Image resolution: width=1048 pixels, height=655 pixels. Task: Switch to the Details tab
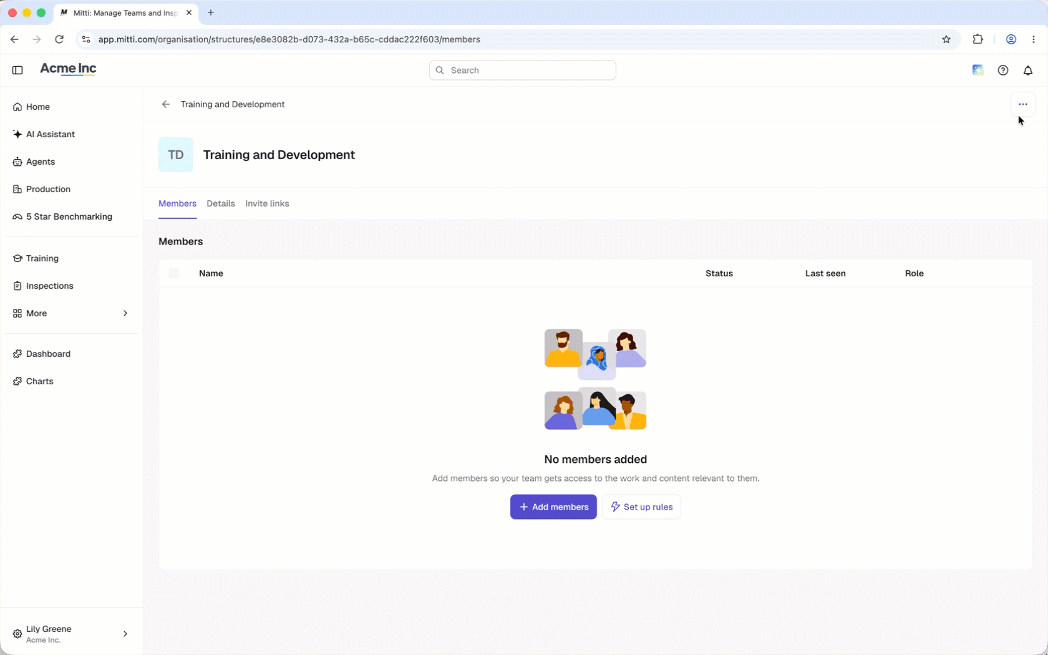tap(221, 203)
